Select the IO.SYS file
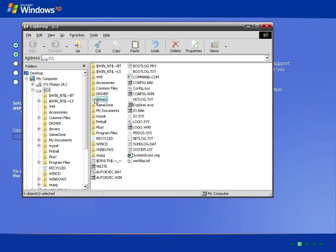Screen dimensions: 336x252 pyautogui.click(x=136, y=116)
